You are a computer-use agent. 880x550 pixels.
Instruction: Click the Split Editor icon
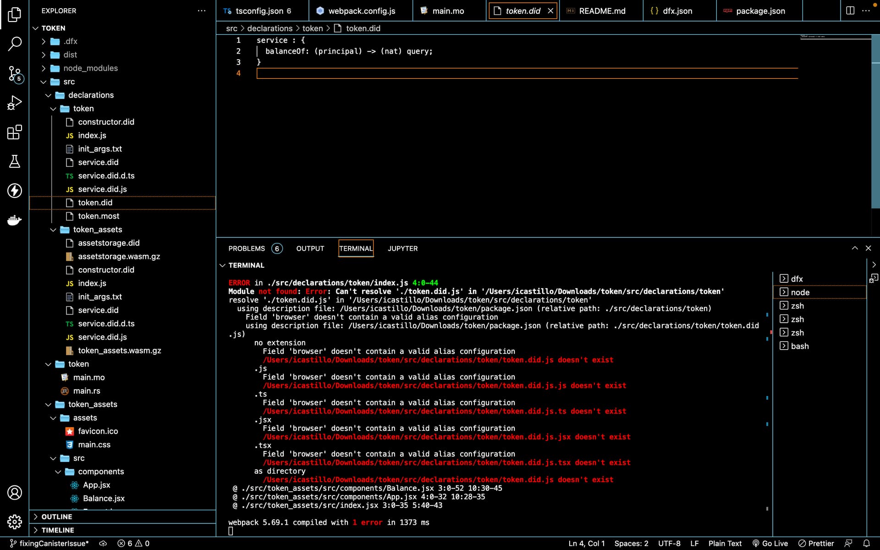850,11
